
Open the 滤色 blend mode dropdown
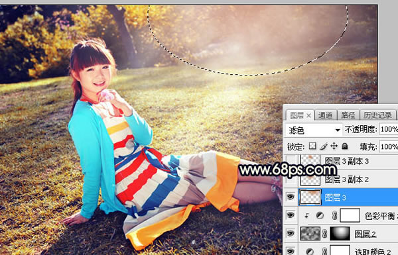(314, 130)
